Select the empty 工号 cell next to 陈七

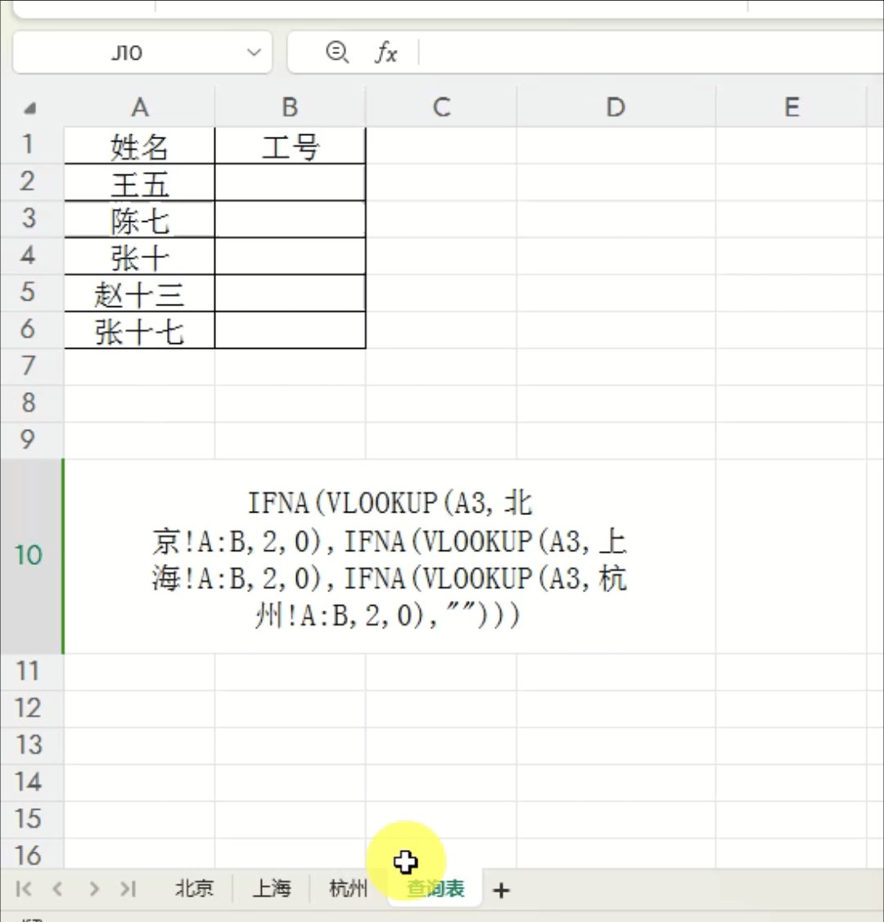290,219
